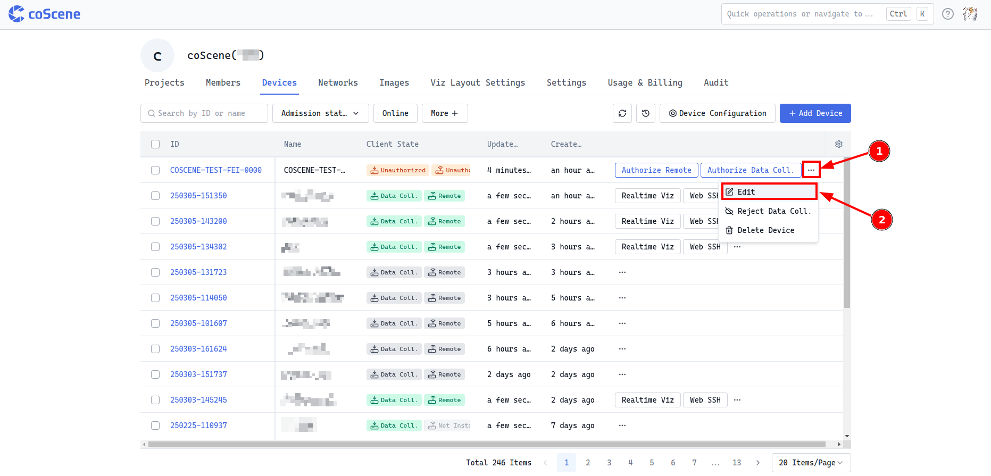Click the vertical scrollbar of the table
The image size is (991, 476).
click(x=847, y=233)
